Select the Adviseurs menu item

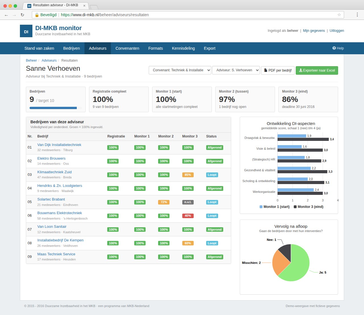[98, 48]
